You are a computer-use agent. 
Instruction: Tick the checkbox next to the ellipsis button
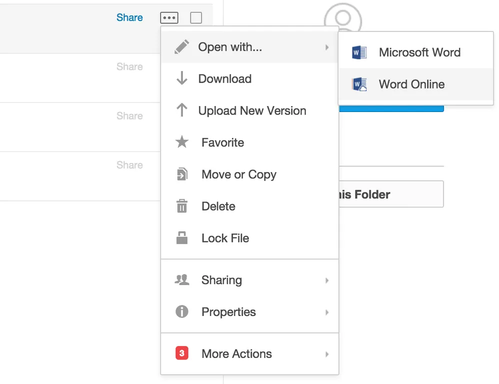(x=196, y=18)
